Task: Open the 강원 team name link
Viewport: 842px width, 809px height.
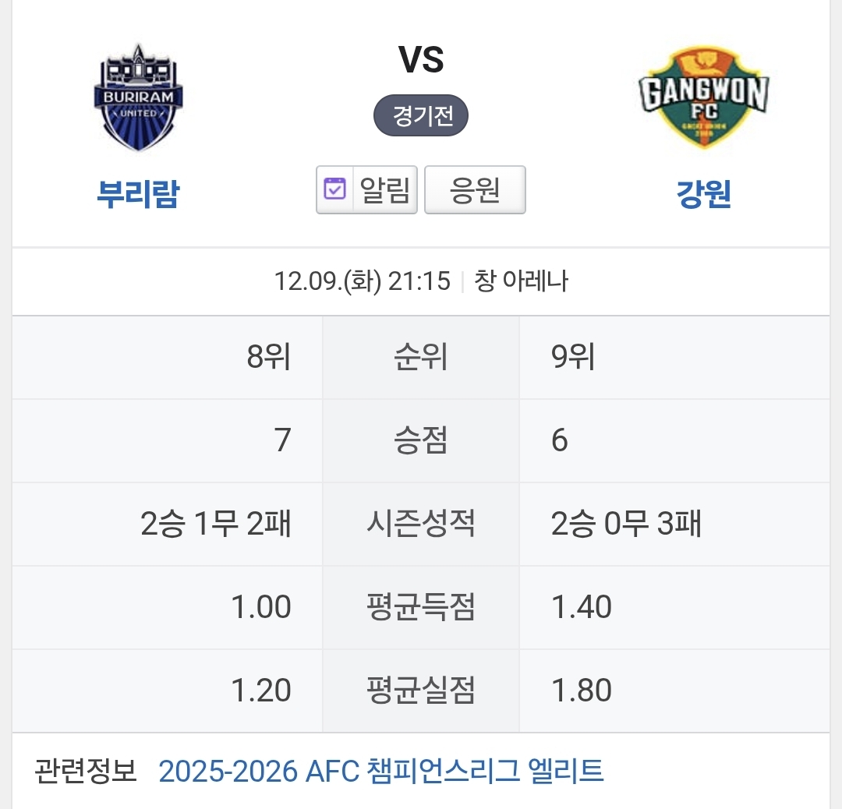Action: tap(703, 194)
